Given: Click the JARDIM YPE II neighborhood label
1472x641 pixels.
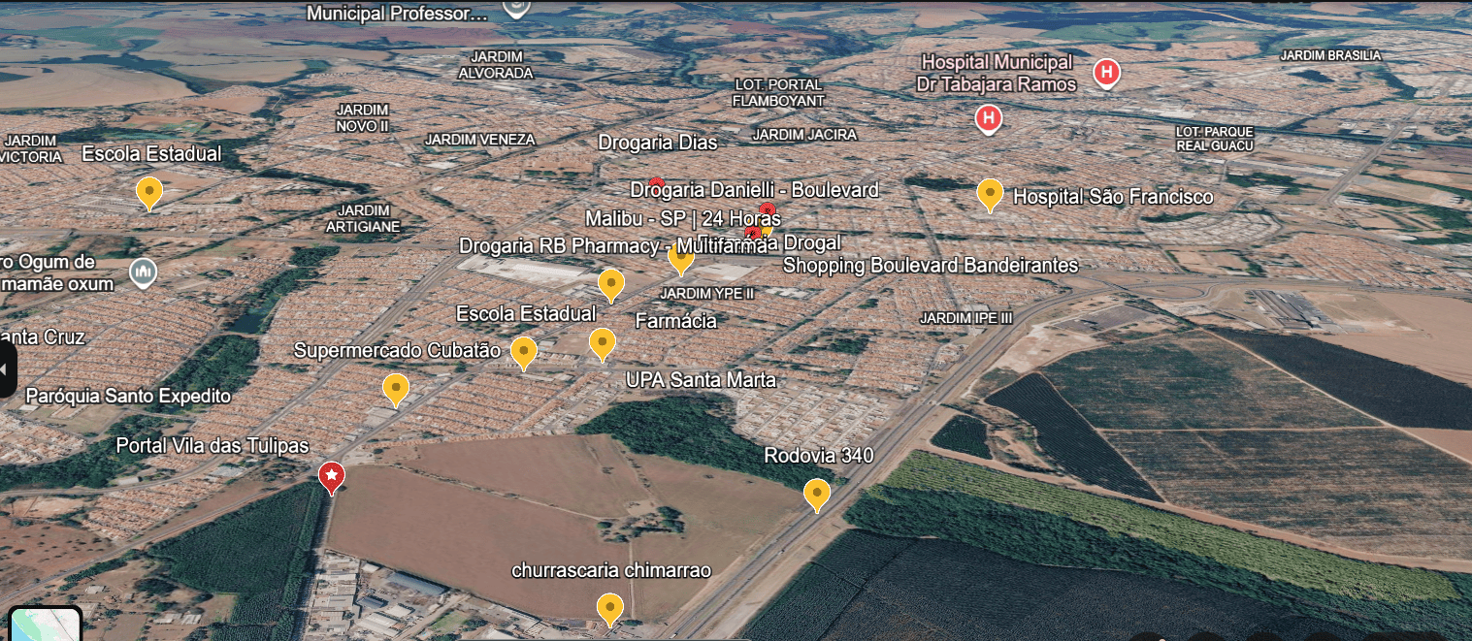Looking at the screenshot, I should [706, 293].
